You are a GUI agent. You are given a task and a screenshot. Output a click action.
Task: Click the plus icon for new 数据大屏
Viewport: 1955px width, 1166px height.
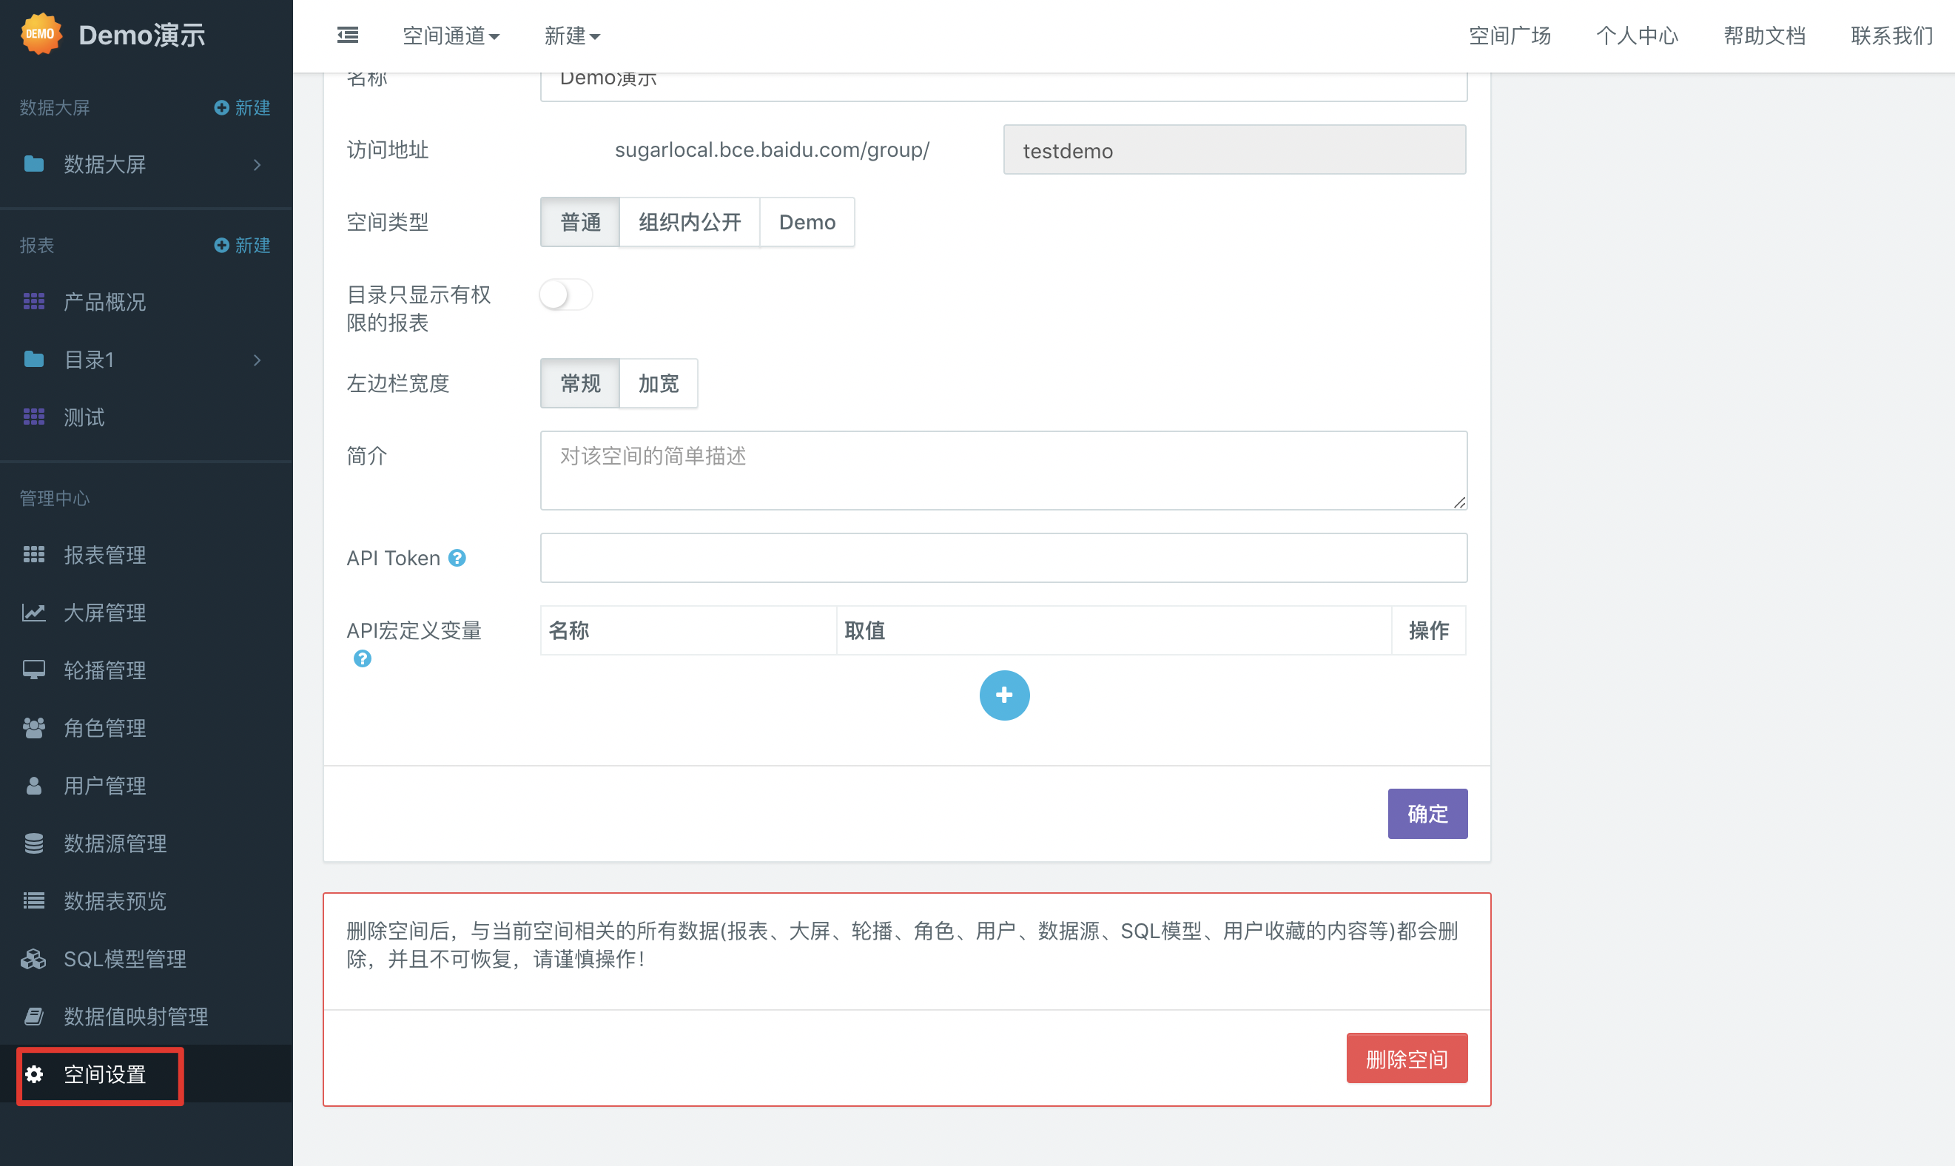pyautogui.click(x=221, y=107)
